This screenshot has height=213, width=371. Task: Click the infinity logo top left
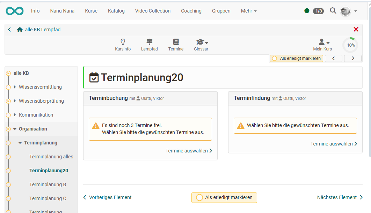click(14, 11)
